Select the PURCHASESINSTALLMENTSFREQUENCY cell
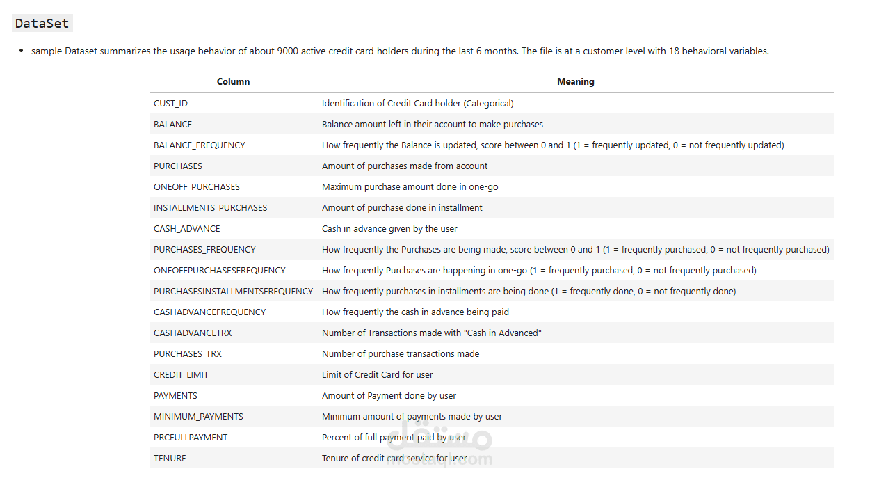The height and width of the screenshot is (478, 879). click(x=234, y=292)
